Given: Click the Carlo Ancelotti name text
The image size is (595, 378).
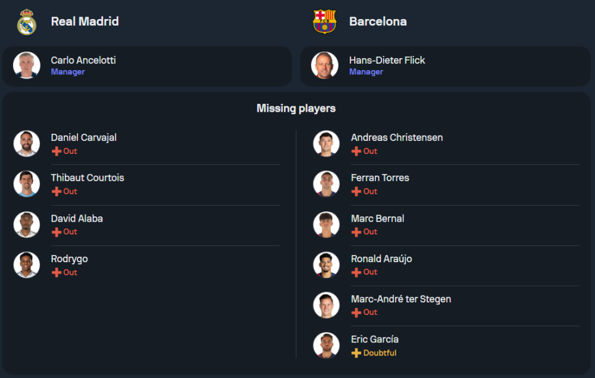Looking at the screenshot, I should (83, 61).
